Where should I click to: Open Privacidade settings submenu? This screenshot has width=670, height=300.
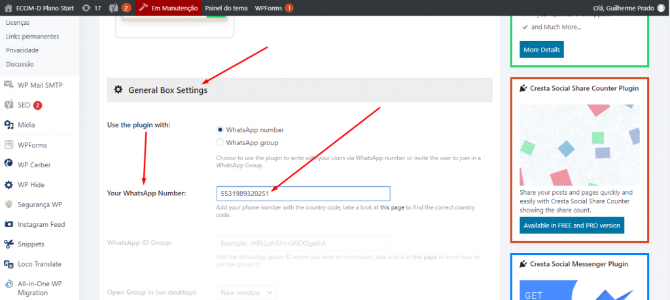pyautogui.click(x=22, y=50)
